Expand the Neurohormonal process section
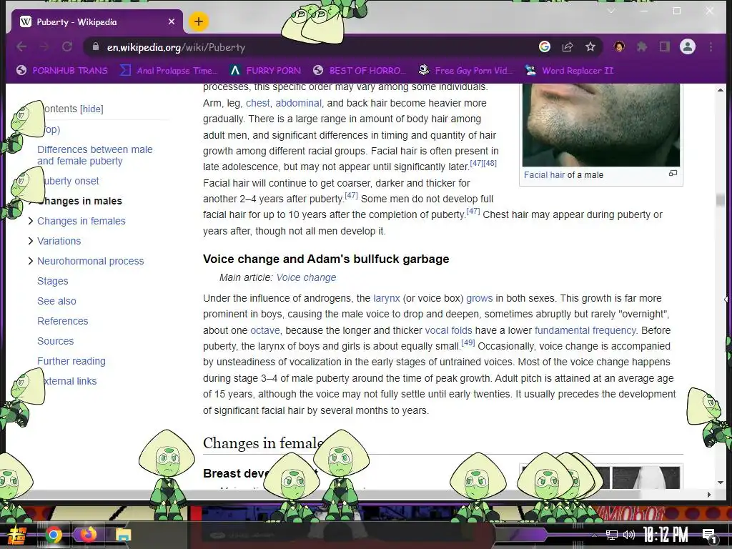732x549 pixels. (30, 261)
